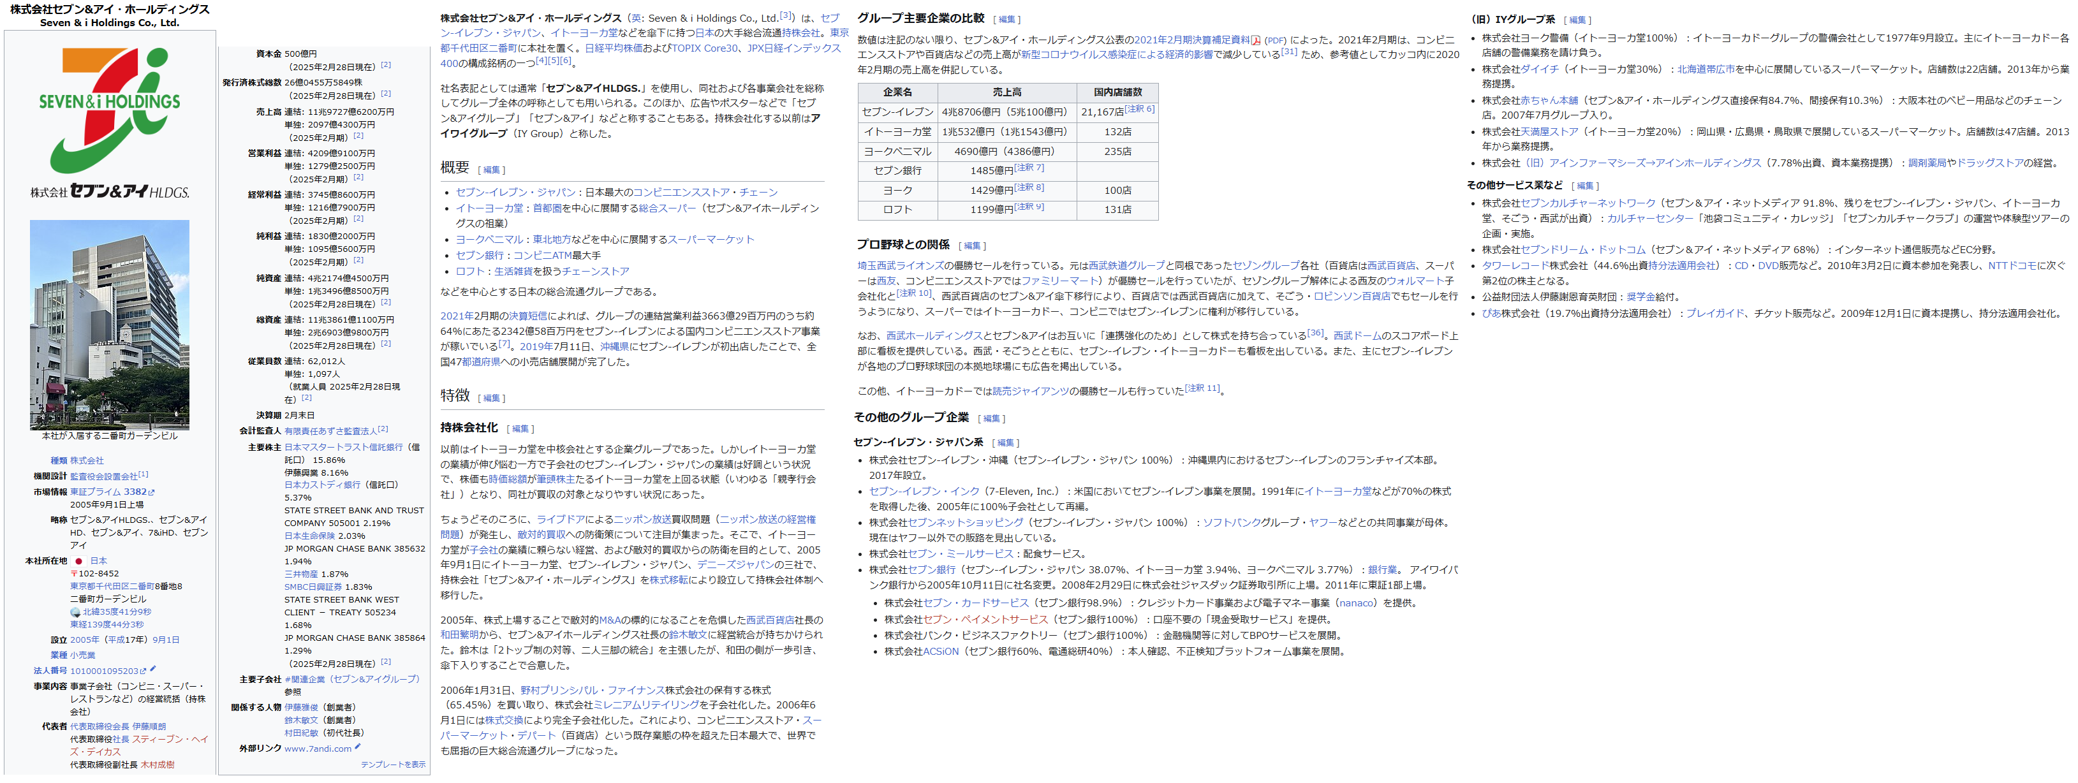
Task: Open the セブンカルチャーネットワーク link
Action: [x=1588, y=204]
